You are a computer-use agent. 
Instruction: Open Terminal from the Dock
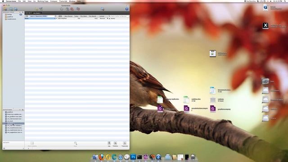[x=139, y=157]
